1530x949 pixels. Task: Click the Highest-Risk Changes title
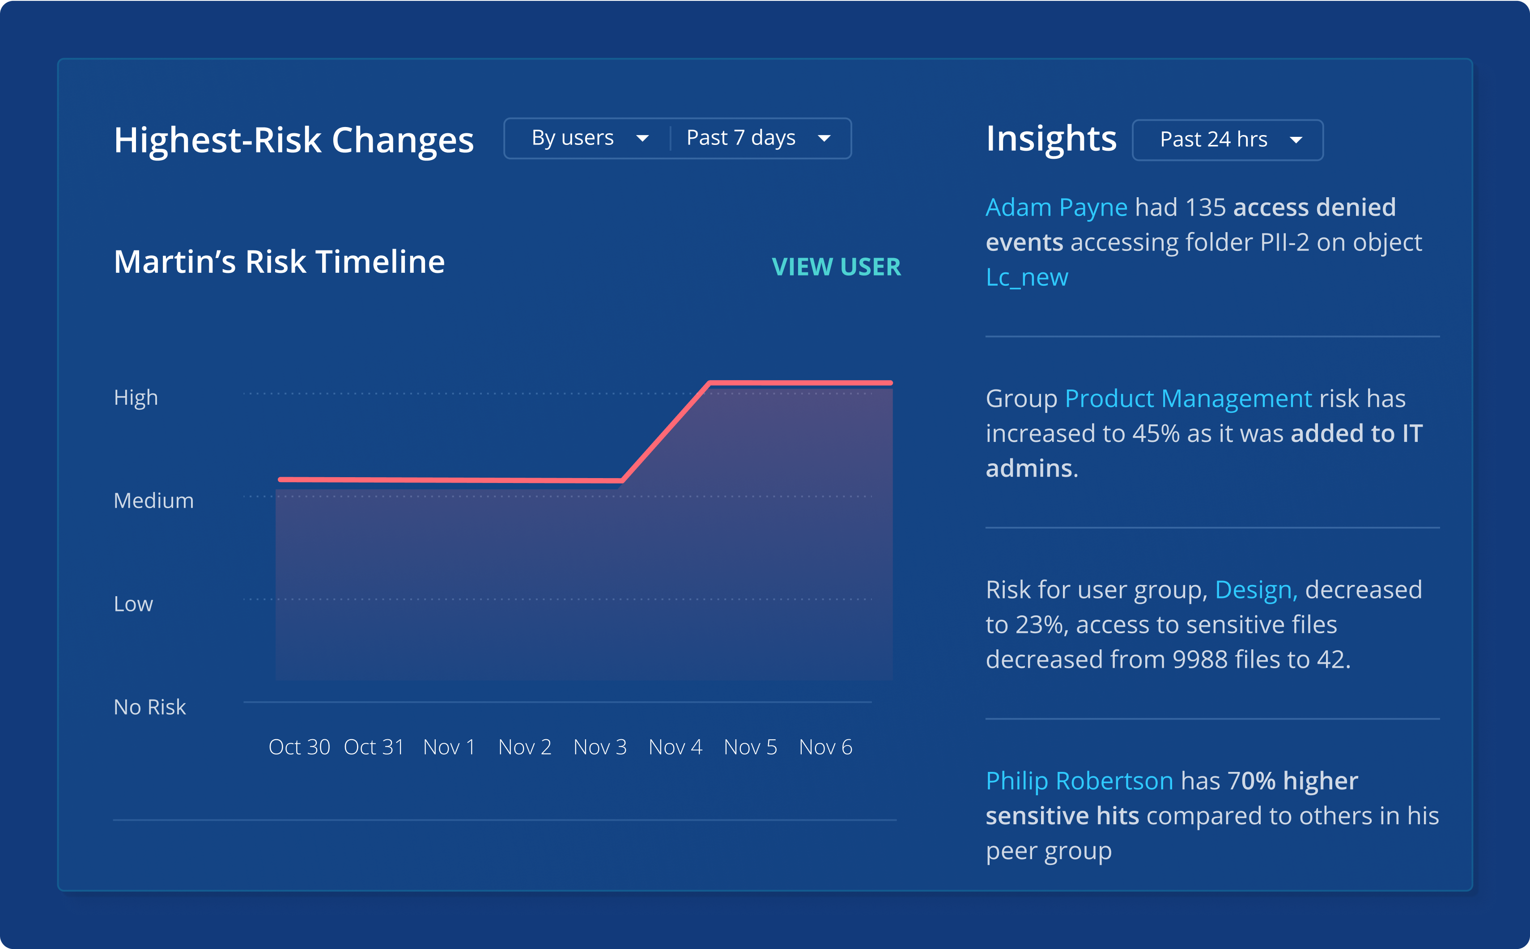tap(293, 140)
